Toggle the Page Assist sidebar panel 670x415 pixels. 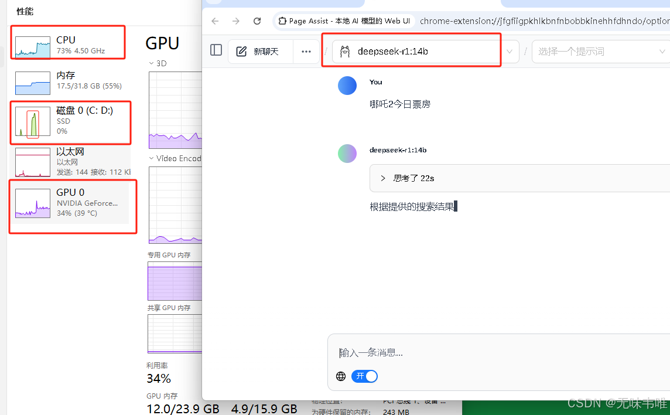216,50
